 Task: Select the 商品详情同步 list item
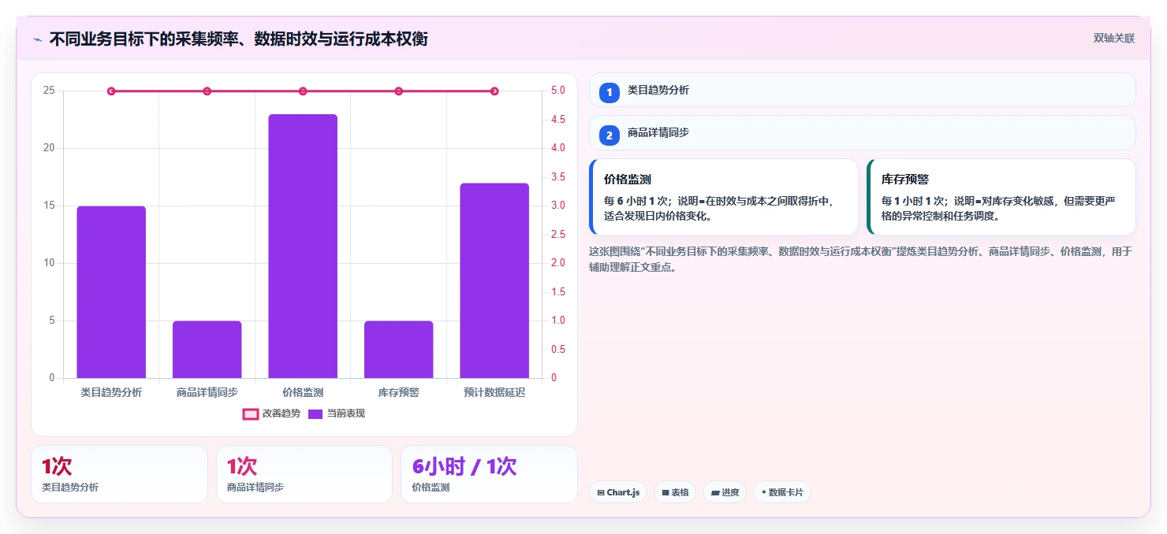(863, 132)
